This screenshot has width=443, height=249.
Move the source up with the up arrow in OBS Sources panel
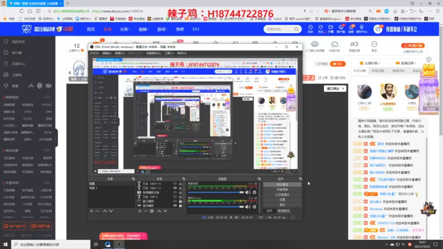[159, 211]
